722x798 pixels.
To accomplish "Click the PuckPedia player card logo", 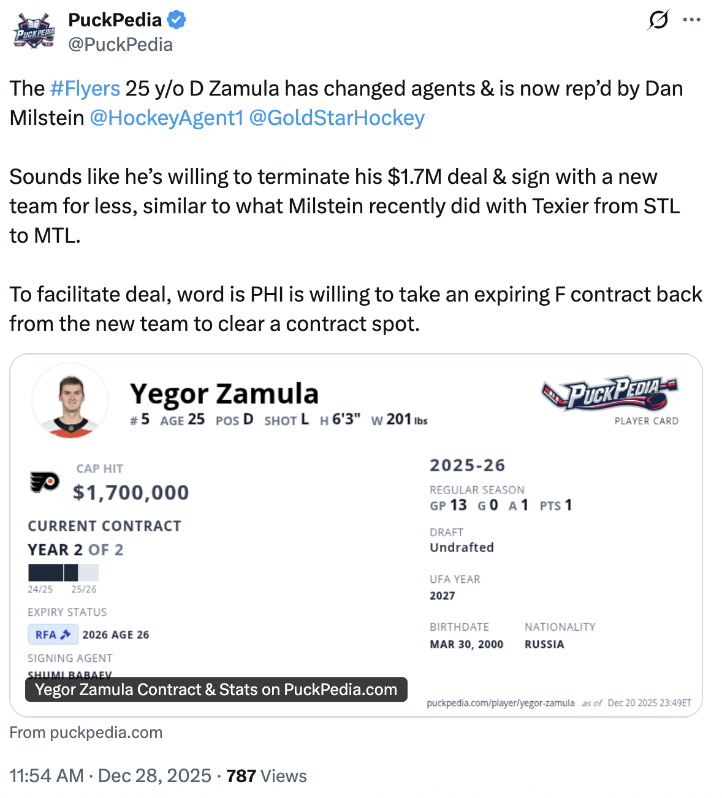I will 610,394.
